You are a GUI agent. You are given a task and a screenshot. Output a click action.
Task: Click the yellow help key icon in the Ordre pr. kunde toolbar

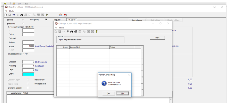tap(97, 32)
